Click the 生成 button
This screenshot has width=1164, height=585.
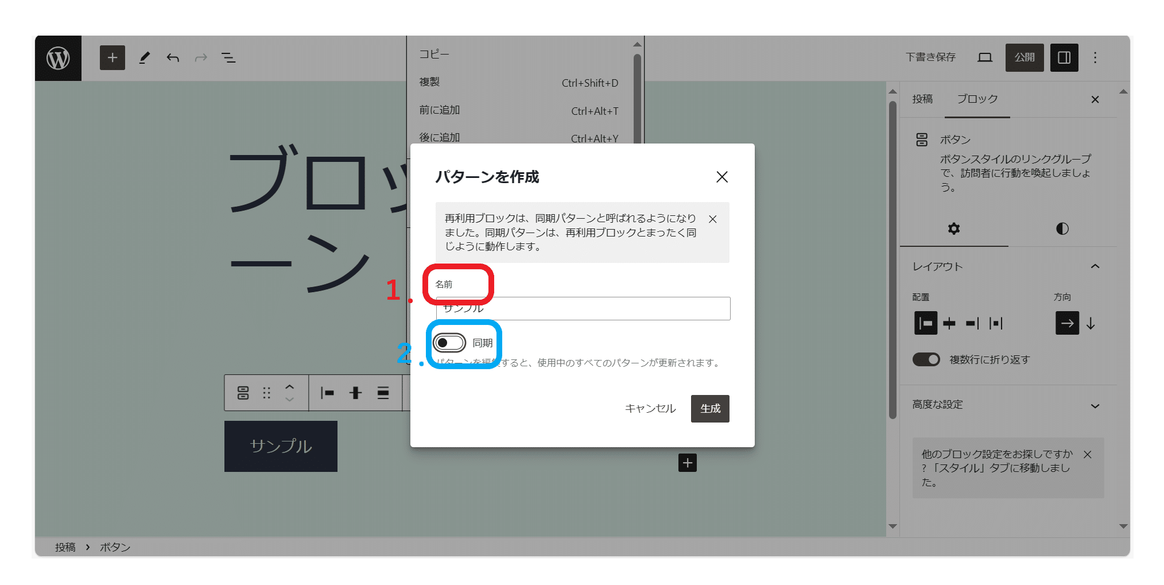click(709, 408)
